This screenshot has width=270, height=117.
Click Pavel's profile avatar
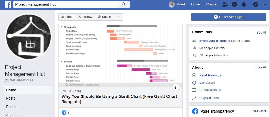tap(172, 4)
